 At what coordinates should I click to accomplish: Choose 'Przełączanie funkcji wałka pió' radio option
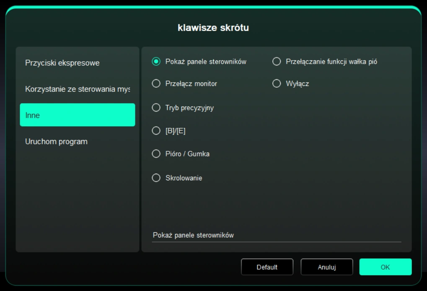point(277,62)
